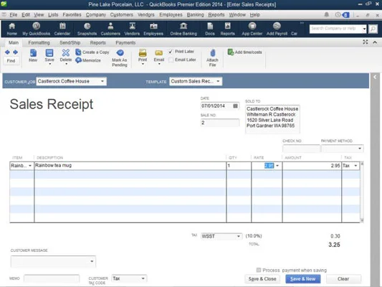The image size is (382, 287).
Task: Switch to the Send/Ship tab
Action: (x=70, y=42)
